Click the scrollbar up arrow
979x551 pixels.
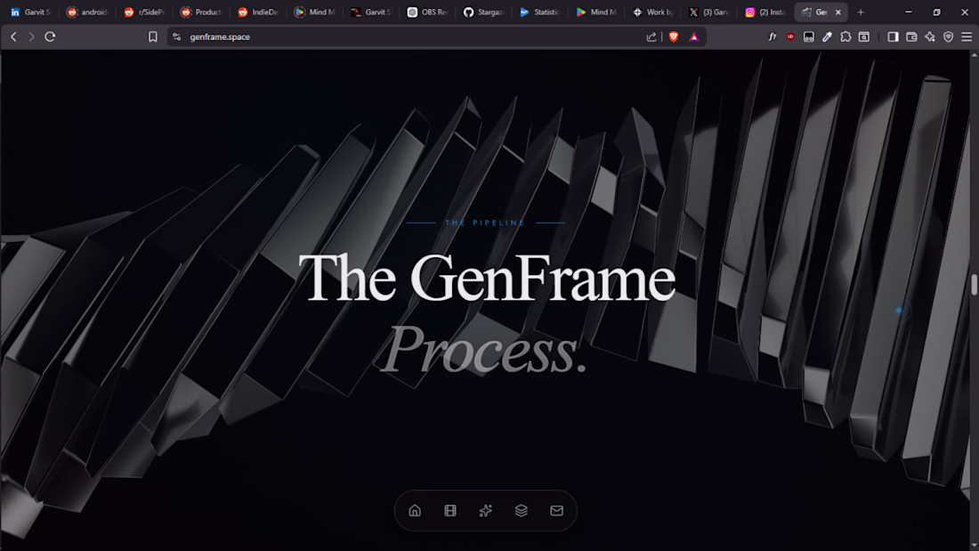coord(974,55)
